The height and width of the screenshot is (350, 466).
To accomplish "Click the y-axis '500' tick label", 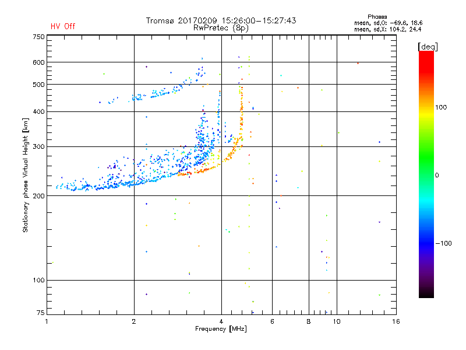I will (38, 85).
